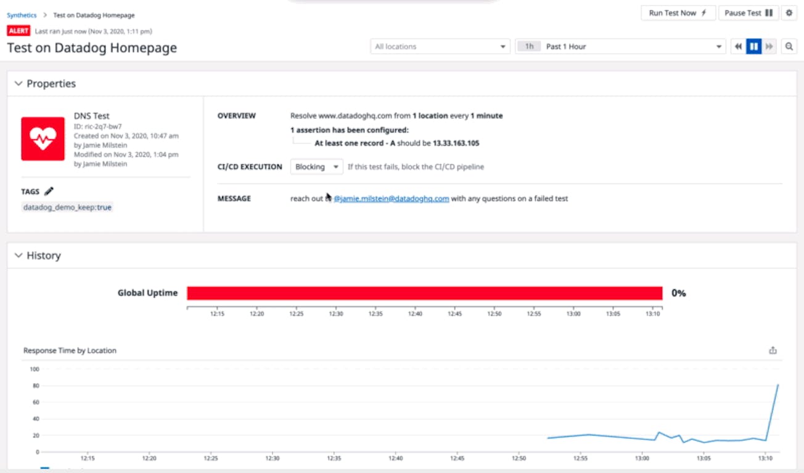804x473 pixels.
Task: Open the settings gear menu
Action: 789,13
